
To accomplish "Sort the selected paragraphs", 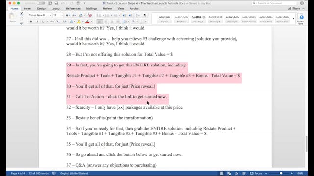I will click(x=138, y=15).
